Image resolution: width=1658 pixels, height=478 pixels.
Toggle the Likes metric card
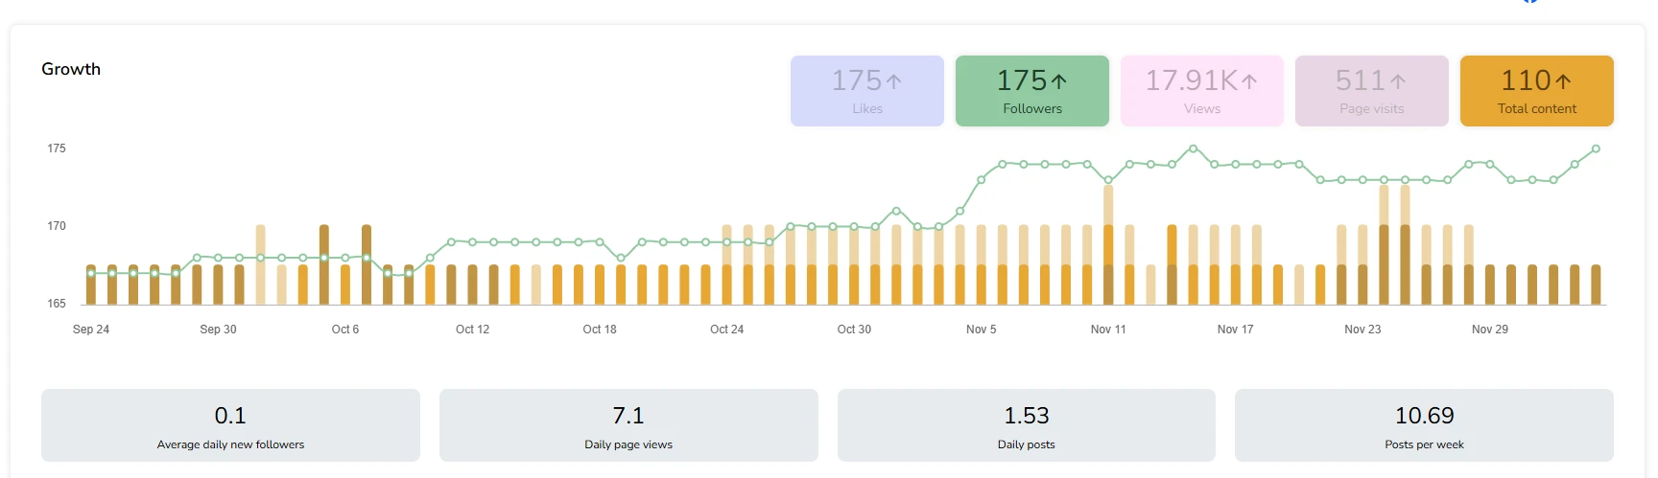[866, 91]
